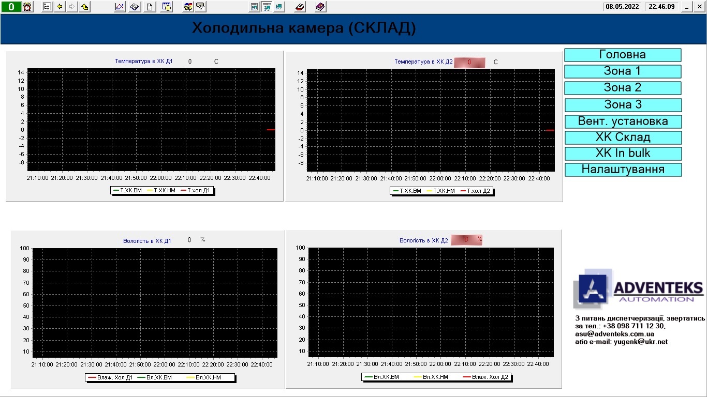
Task: Click the ADVENTEKS Automation logo
Action: (638, 288)
